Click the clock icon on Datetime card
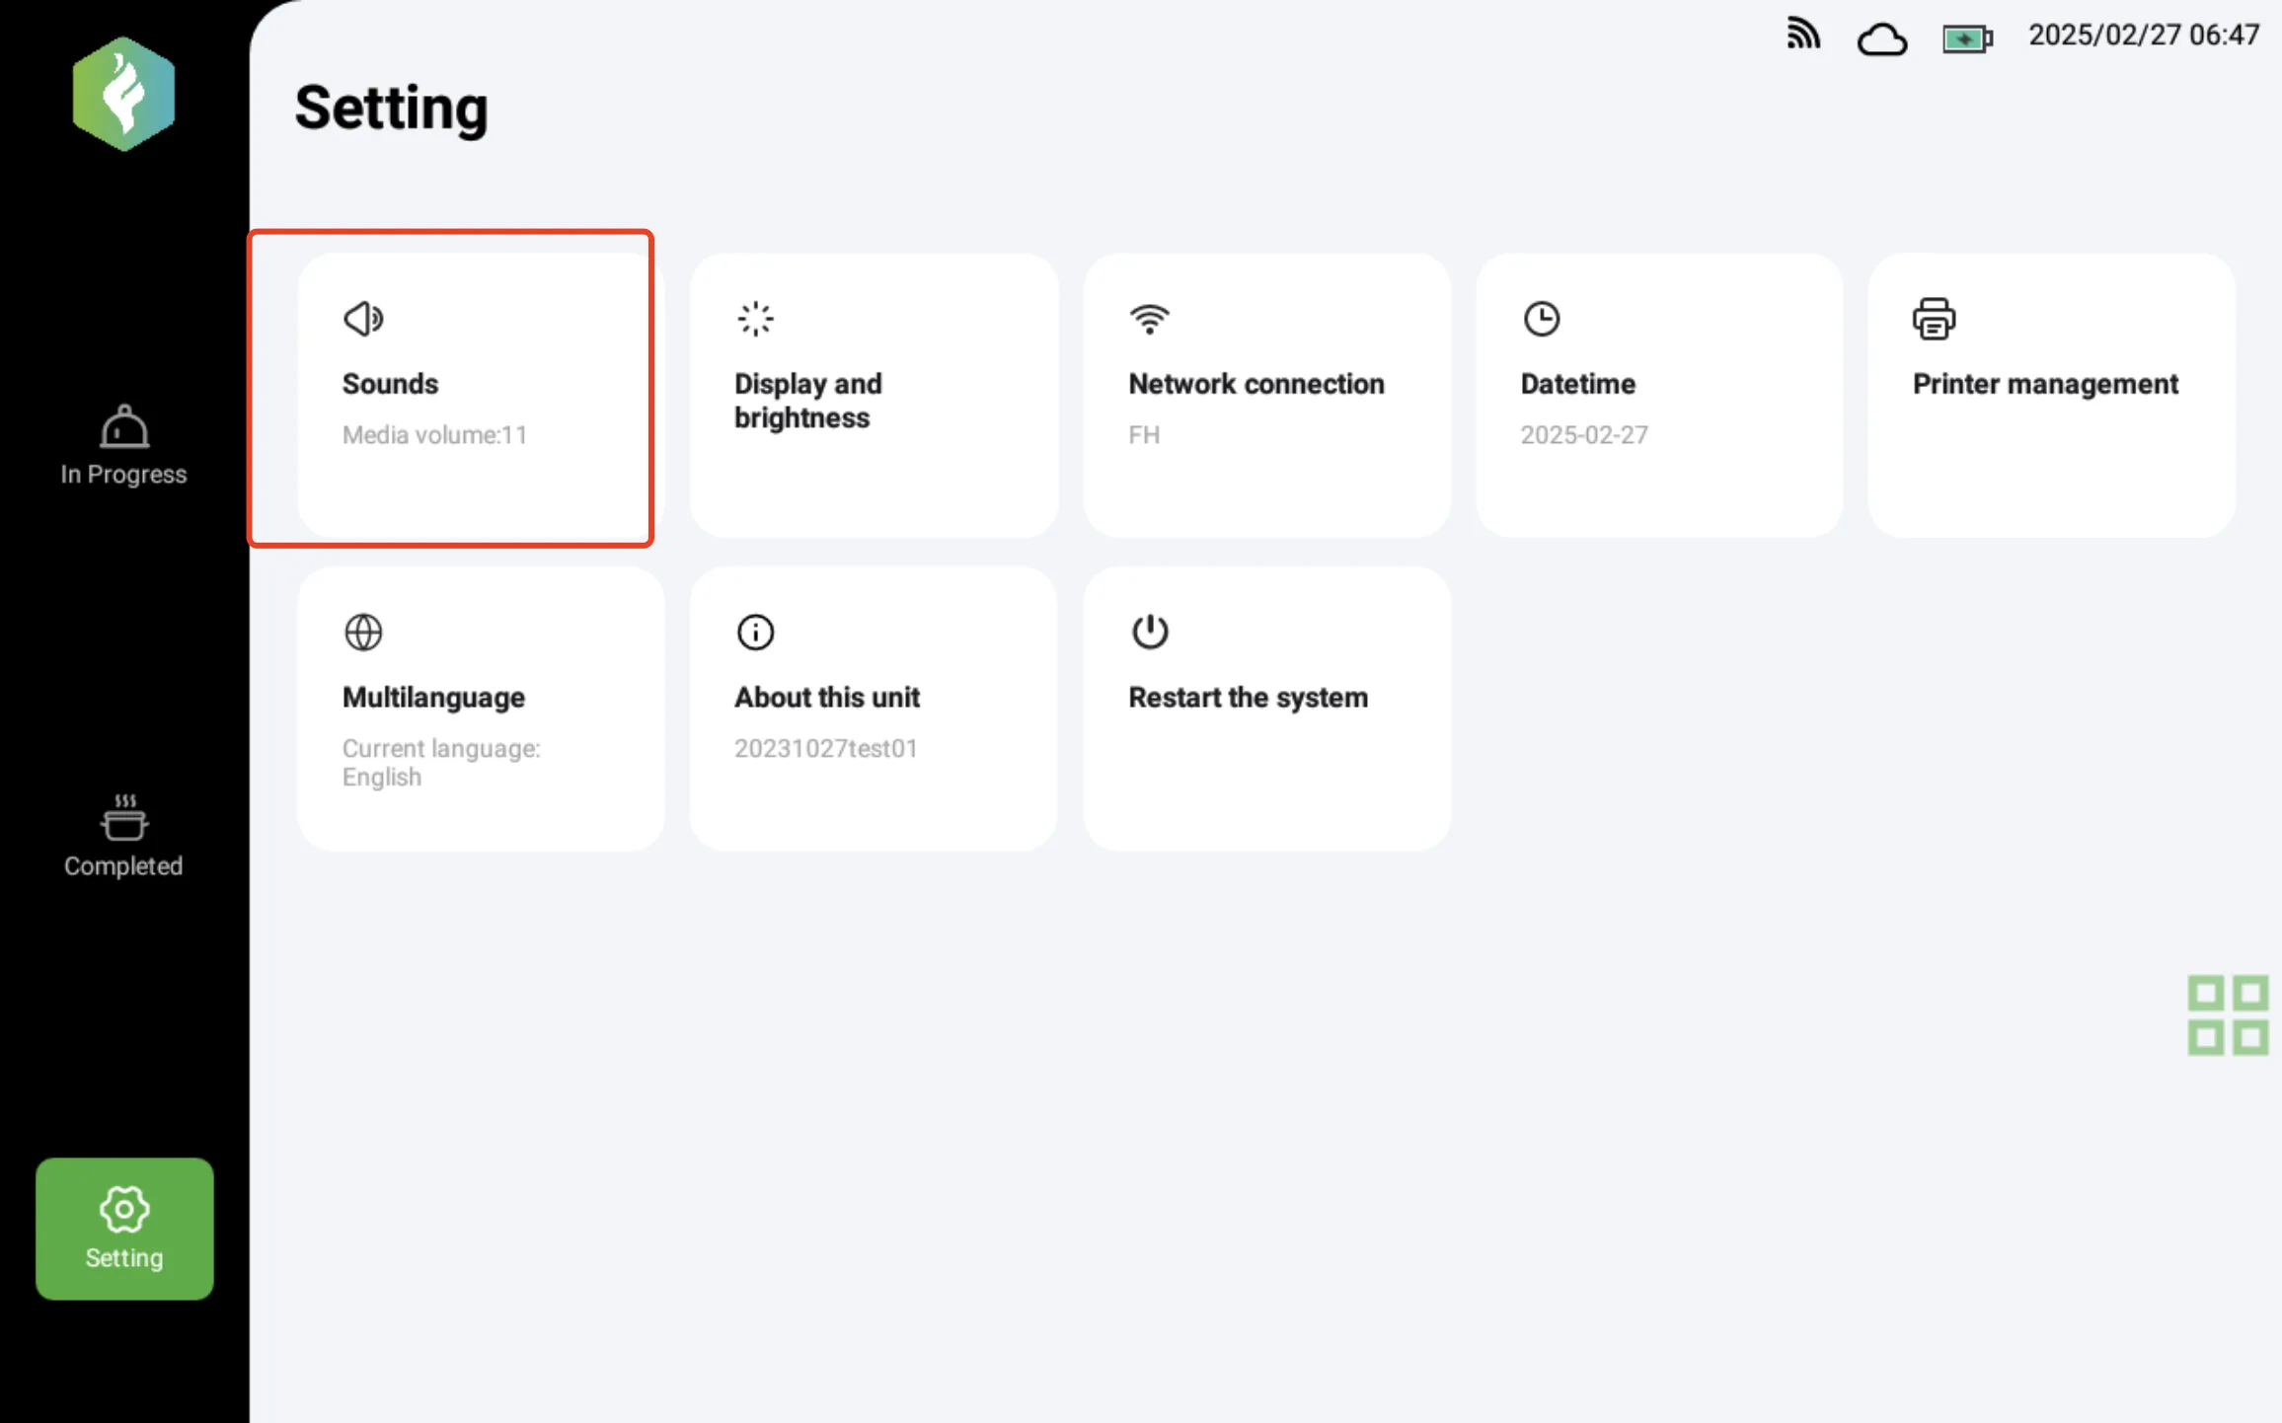 tap(1541, 319)
